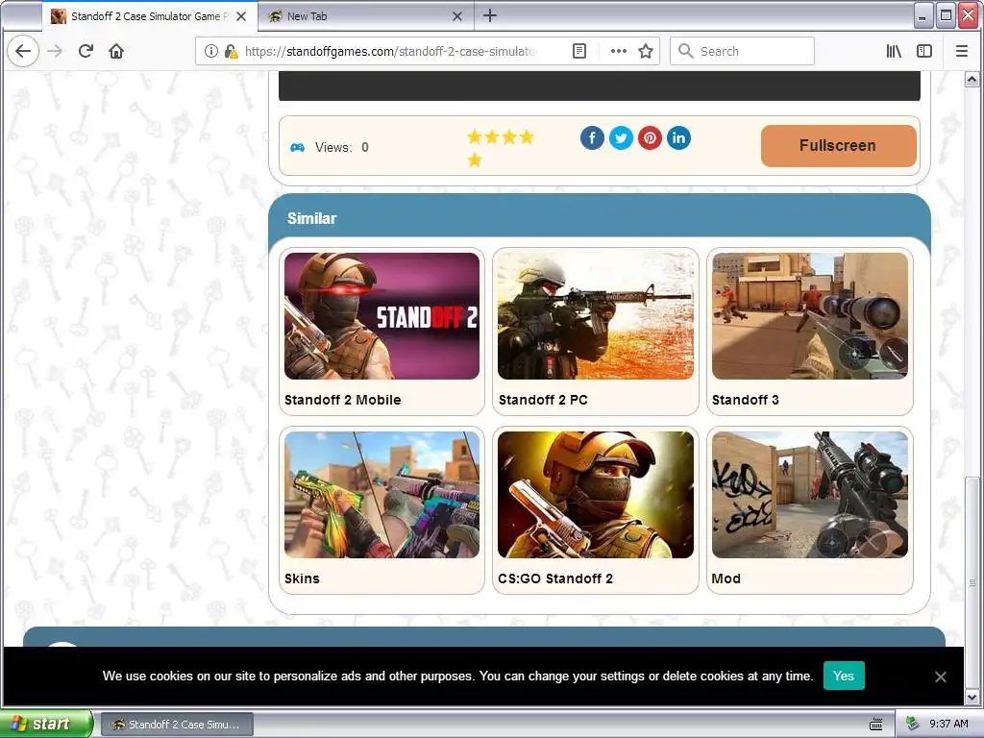Click the keyboard icon in system tray
This screenshot has width=984, height=738.
point(876,725)
